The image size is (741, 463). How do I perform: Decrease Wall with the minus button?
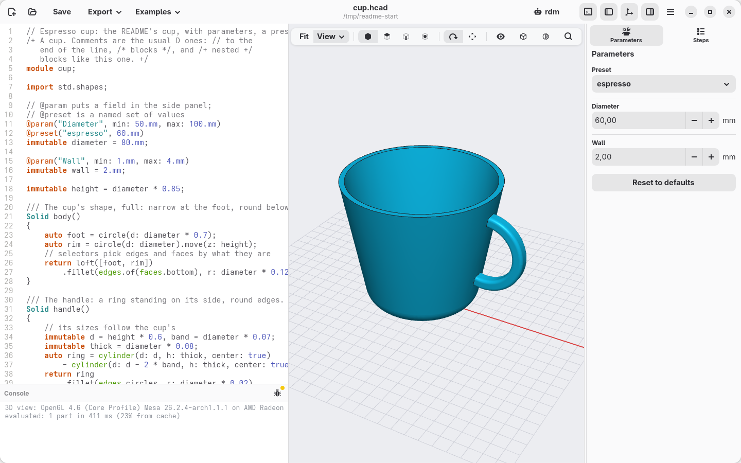click(x=694, y=157)
